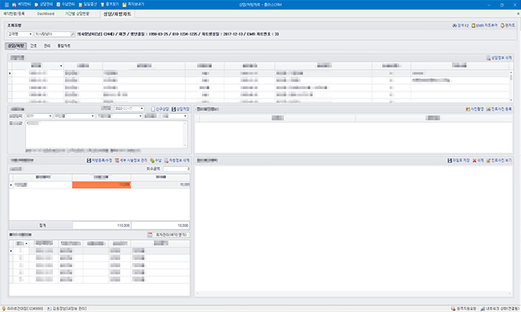The width and height of the screenshot is (521, 312).
Task: Click the EMR 차트보기 button
Action: pos(484,26)
